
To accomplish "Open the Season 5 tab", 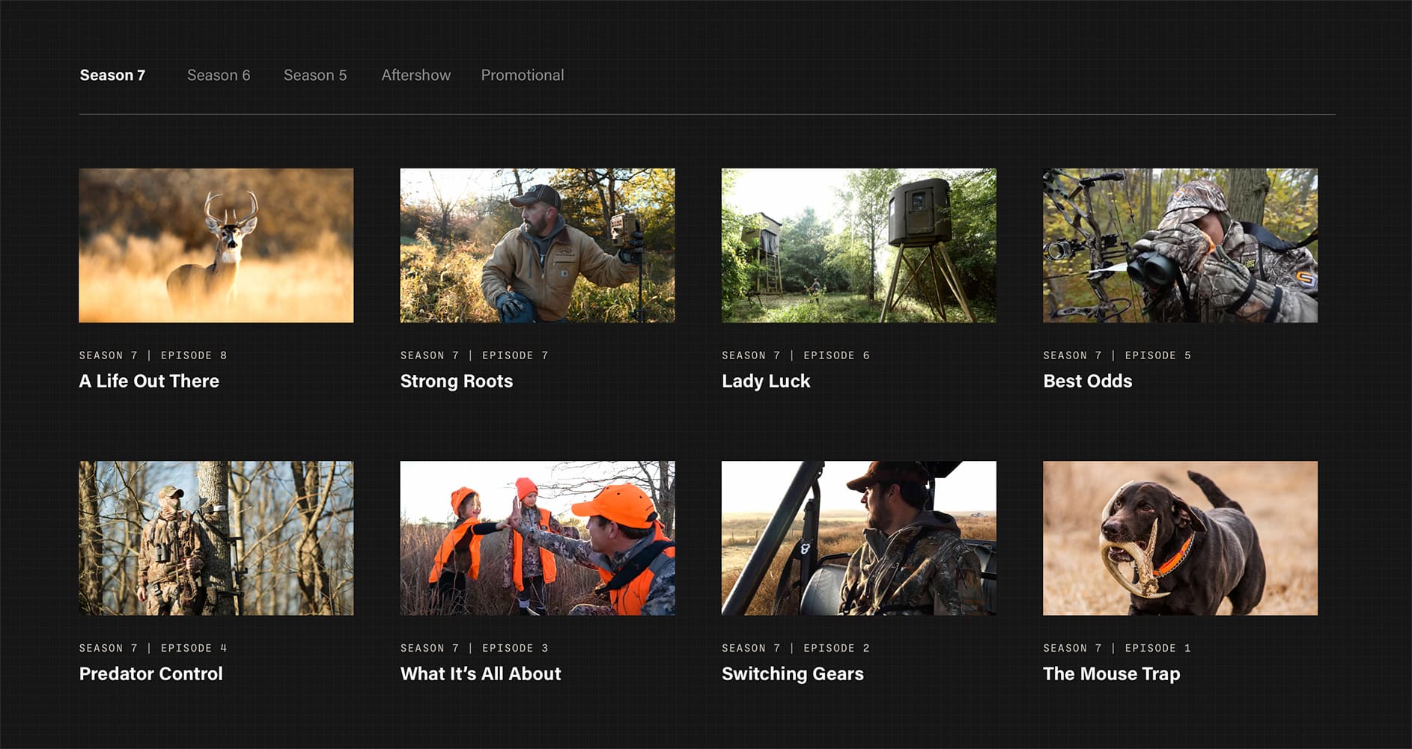I will (x=315, y=75).
